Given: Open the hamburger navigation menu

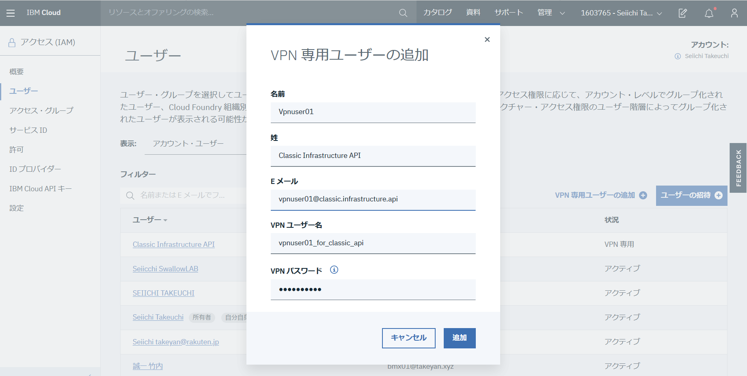Looking at the screenshot, I should (10, 13).
